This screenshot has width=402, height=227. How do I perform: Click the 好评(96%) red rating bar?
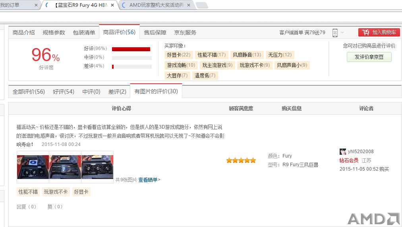coord(132,49)
